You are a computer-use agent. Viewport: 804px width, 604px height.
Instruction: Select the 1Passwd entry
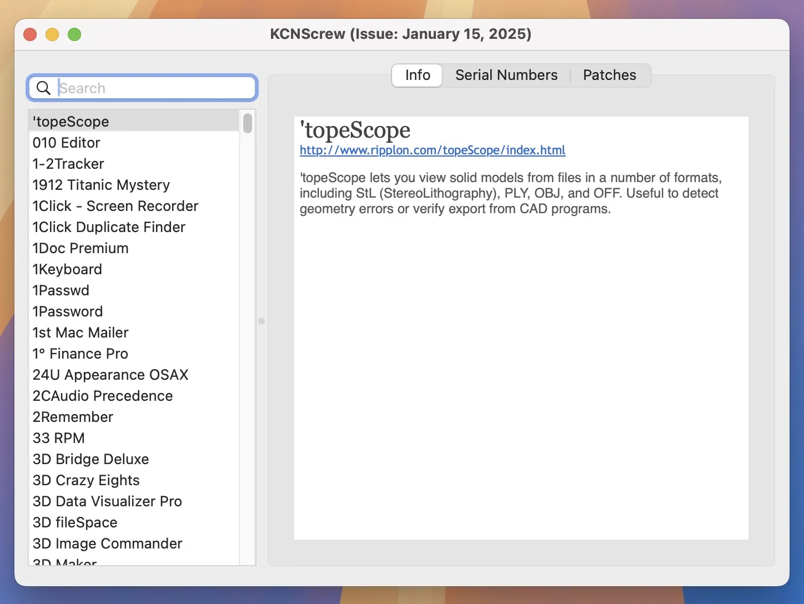pyautogui.click(x=134, y=290)
